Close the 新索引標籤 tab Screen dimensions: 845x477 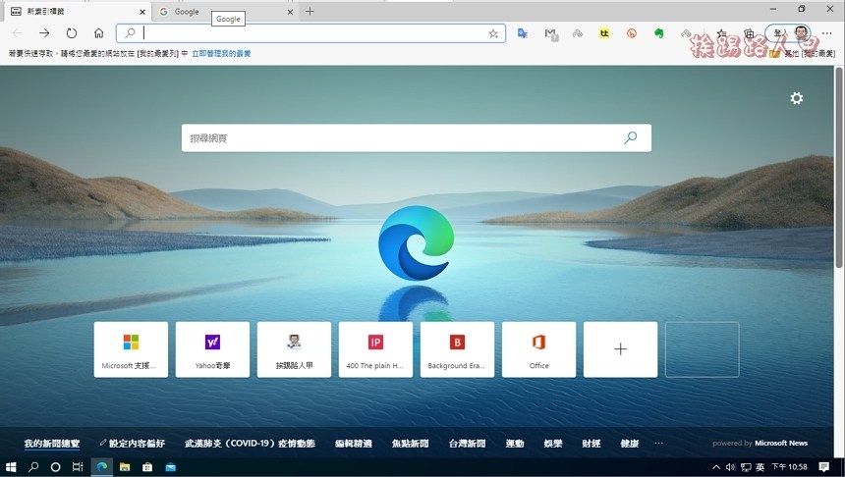[x=142, y=12]
